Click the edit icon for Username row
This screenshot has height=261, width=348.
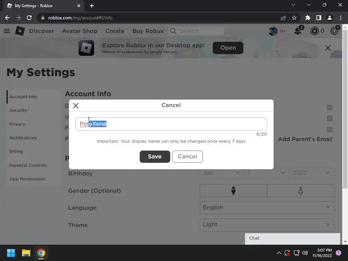pos(330,118)
